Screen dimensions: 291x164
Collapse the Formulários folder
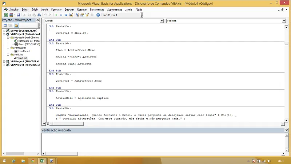pos(8,48)
